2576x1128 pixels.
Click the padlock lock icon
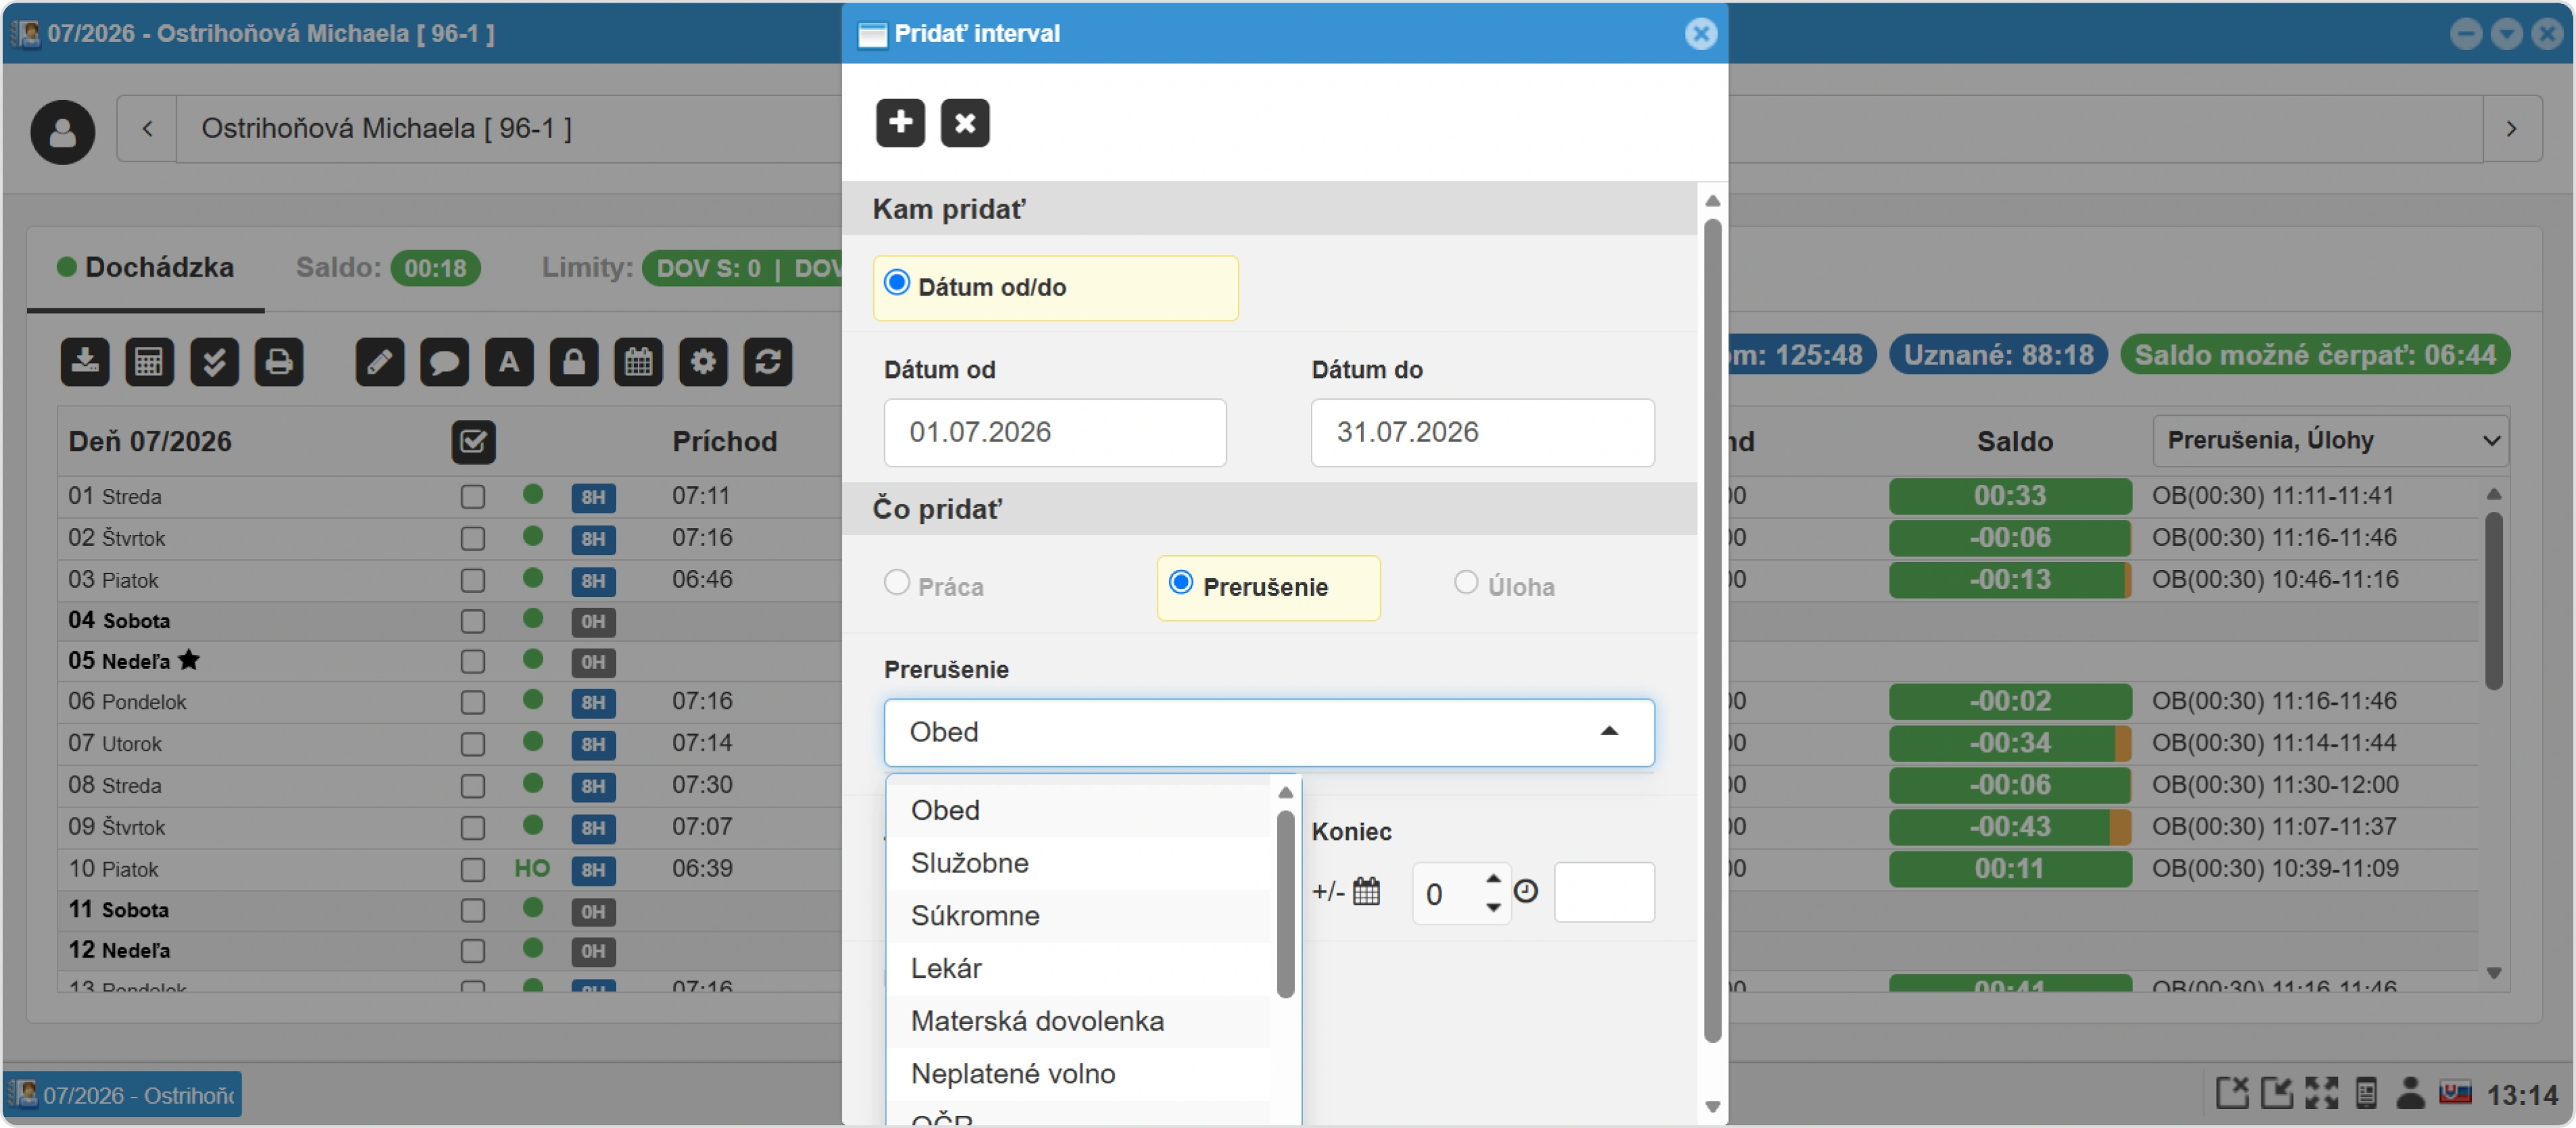click(x=574, y=362)
